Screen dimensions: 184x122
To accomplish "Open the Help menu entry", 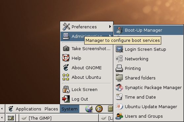I will tap(87, 58).
